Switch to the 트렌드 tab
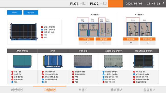This screenshot has height=93, width=166. tap(83, 90)
